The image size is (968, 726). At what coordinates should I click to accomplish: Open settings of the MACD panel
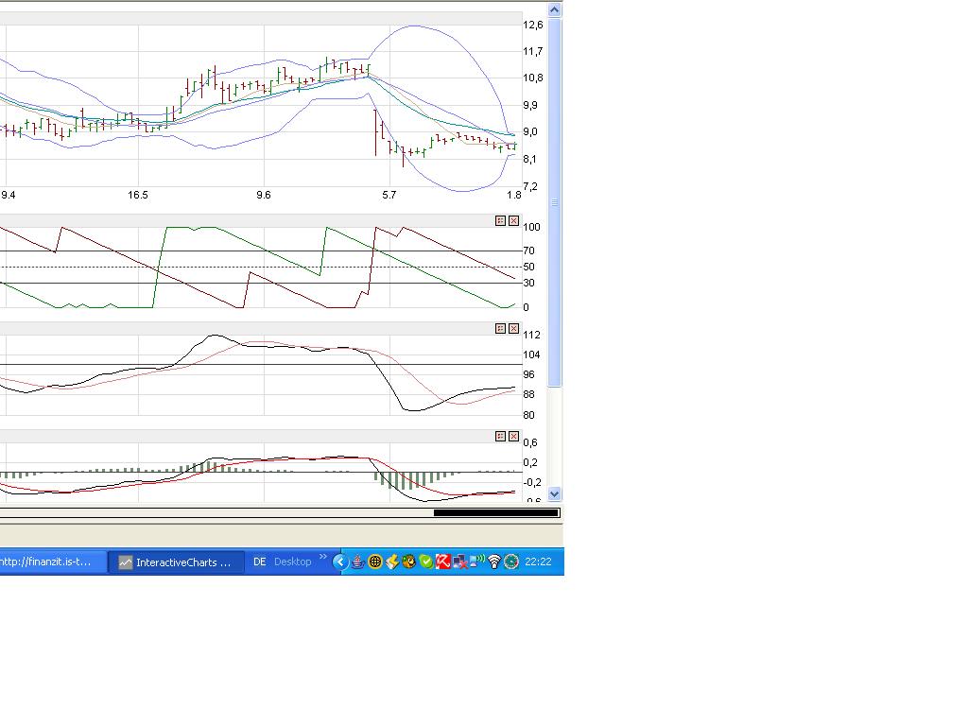pyautogui.click(x=500, y=436)
